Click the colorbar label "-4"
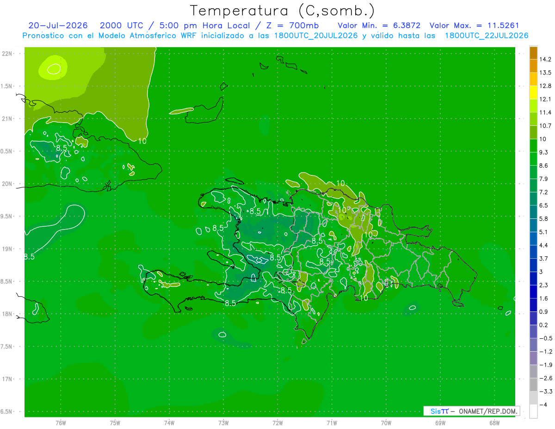This screenshot has width=555, height=429. (x=543, y=404)
